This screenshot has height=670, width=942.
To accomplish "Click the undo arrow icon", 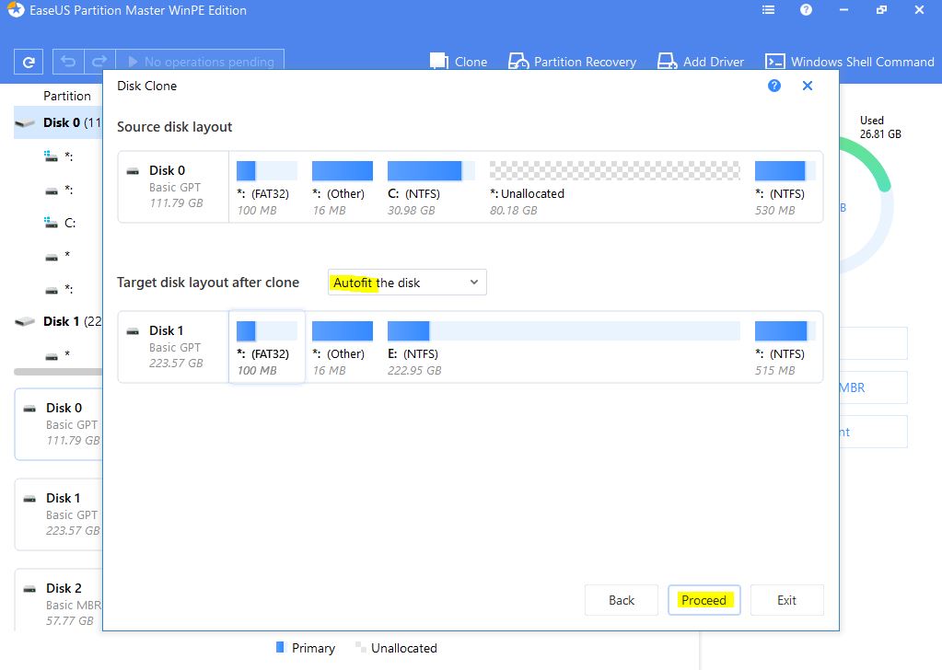I will click(67, 62).
